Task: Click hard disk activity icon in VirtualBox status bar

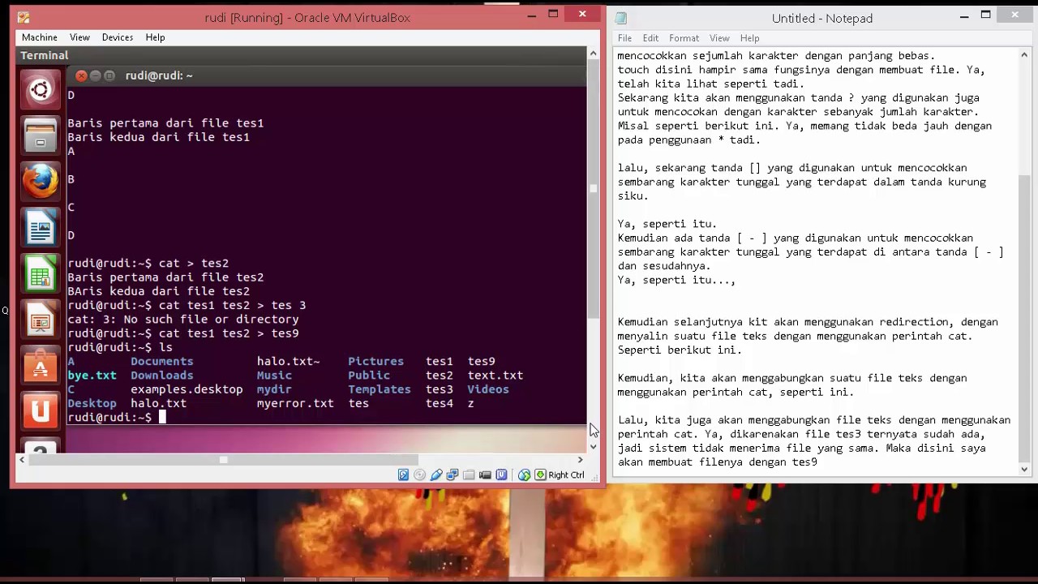Action: tap(403, 475)
